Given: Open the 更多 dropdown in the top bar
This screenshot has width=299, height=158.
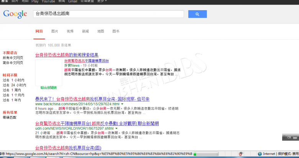Looking at the screenshot, I should [x=102, y=1].
